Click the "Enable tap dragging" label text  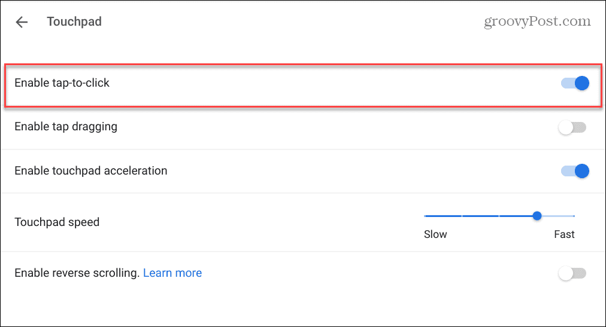point(66,127)
